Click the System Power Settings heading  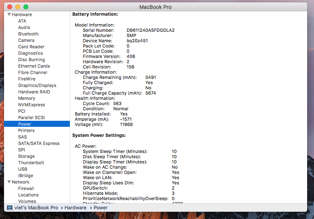[x=99, y=135]
